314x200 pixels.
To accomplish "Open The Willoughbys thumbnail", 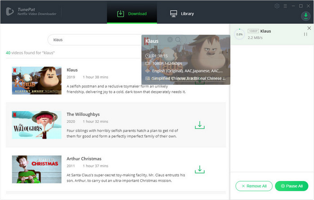I will [36, 125].
